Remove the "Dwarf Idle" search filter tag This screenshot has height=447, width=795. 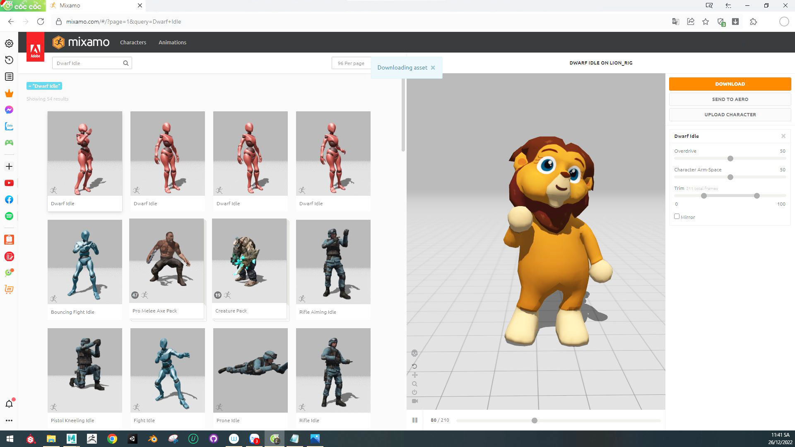pyautogui.click(x=44, y=86)
